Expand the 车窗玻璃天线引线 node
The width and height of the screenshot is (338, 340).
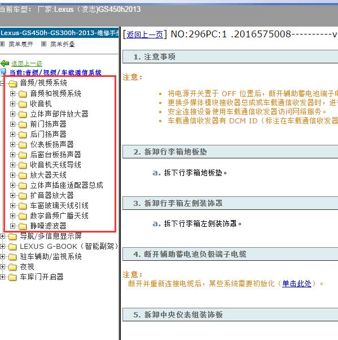tap(12, 205)
